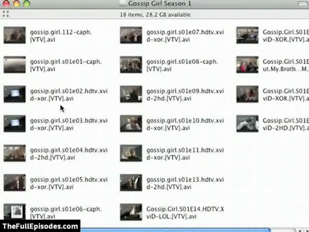Click file name gossip.girl.s01e04.hdtv.xvid-2hd
Screen dimensions: 309x232
pos(69,154)
